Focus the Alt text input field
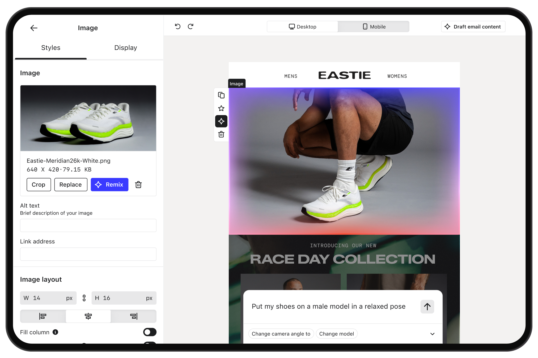Screen dimensions: 538x358 [88, 225]
